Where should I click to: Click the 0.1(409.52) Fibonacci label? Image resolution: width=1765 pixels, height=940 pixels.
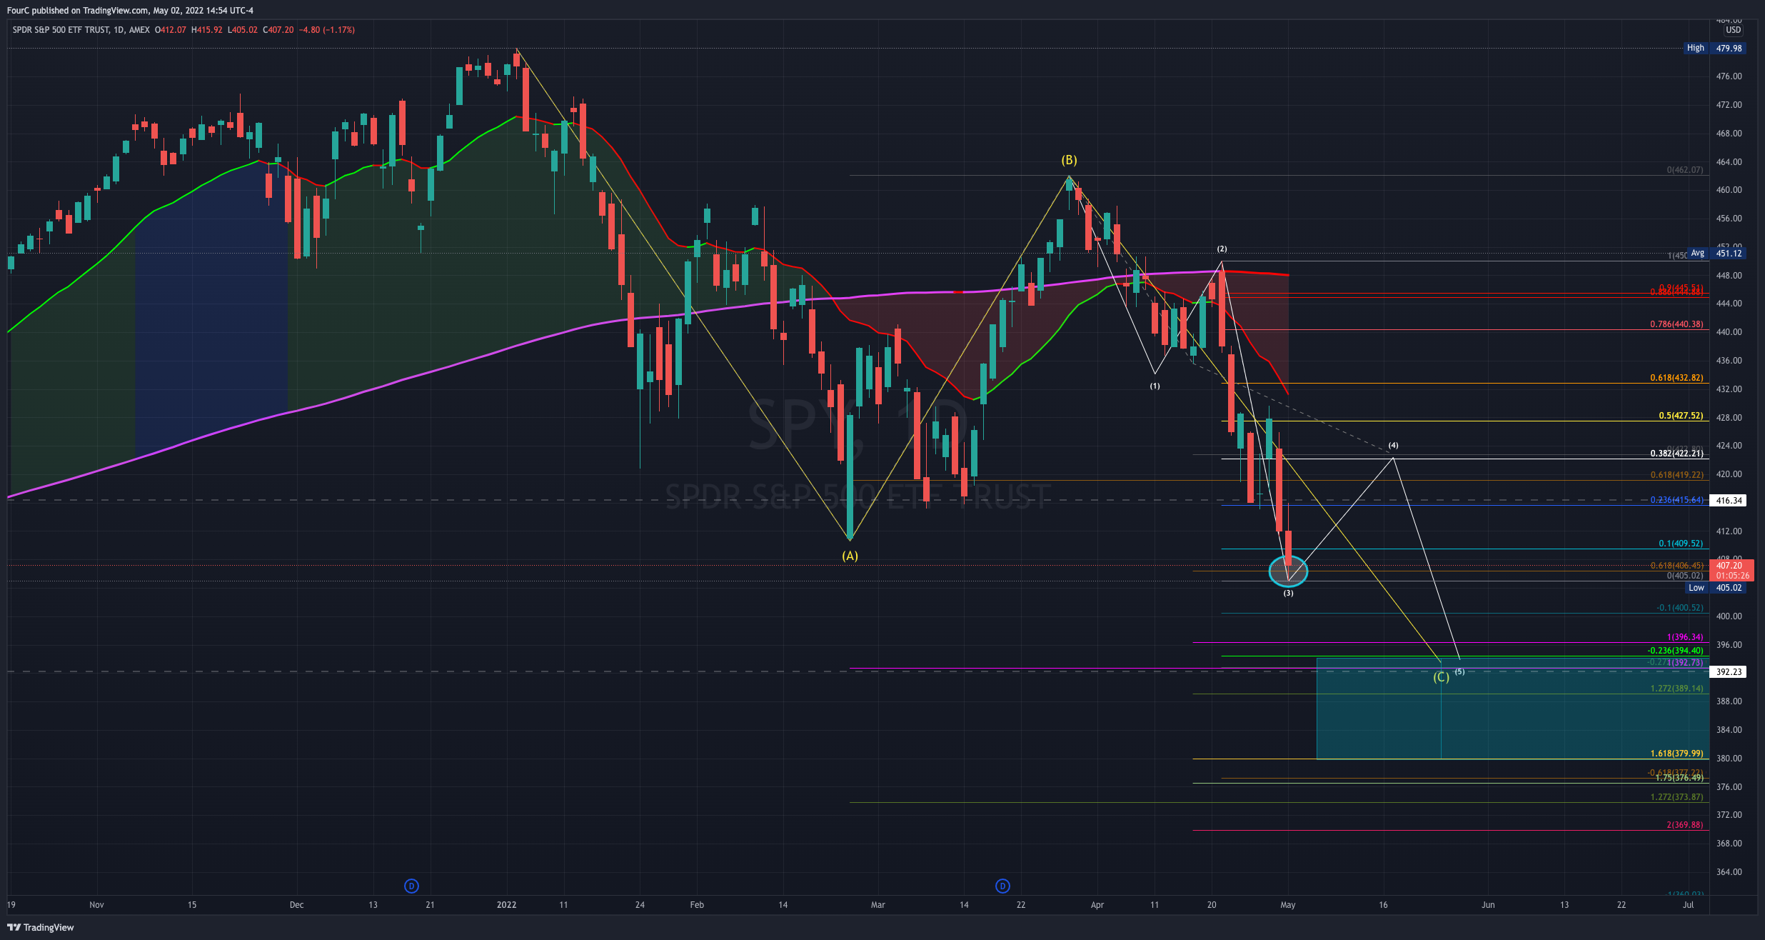1681,544
